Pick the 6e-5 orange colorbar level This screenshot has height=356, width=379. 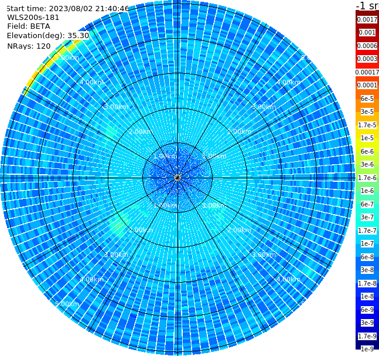pos(367,99)
